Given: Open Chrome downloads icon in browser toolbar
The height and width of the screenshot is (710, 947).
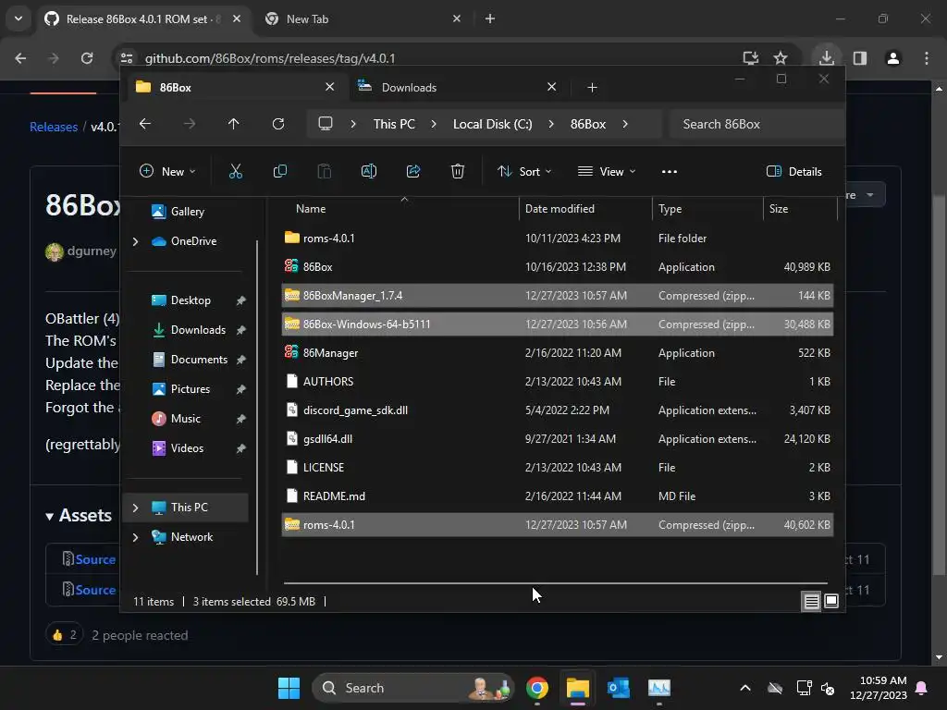Looking at the screenshot, I should coord(826,58).
